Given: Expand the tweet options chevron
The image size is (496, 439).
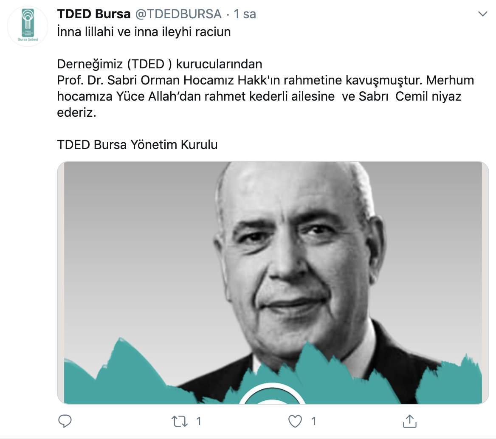Looking at the screenshot, I should (x=482, y=14).
